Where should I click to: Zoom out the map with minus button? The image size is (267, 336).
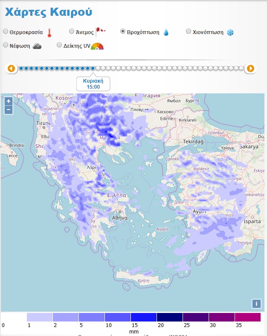click(9, 110)
